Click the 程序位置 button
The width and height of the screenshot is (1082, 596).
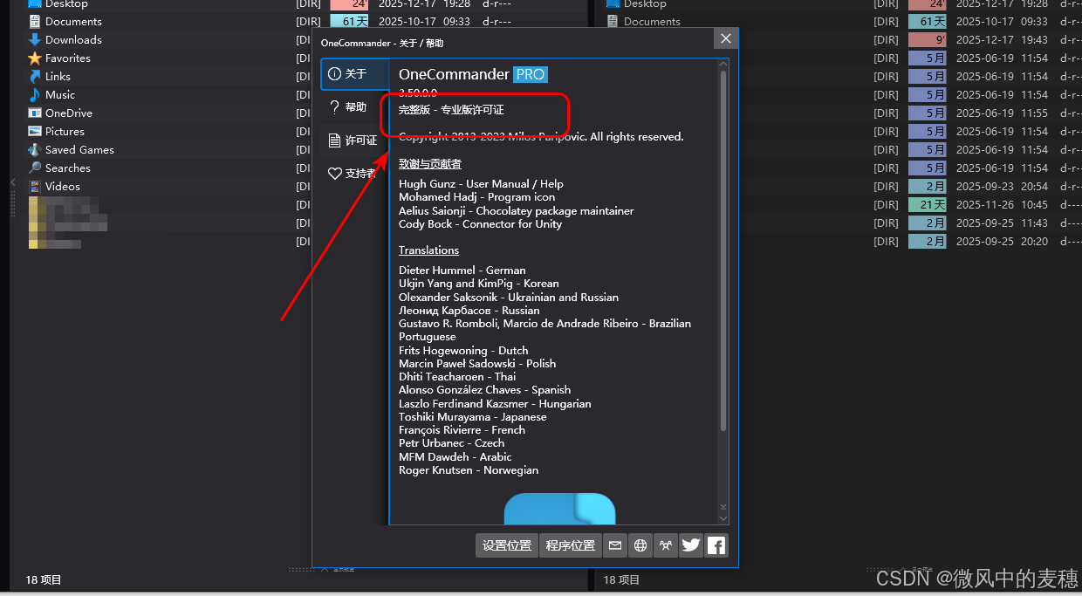coord(571,545)
